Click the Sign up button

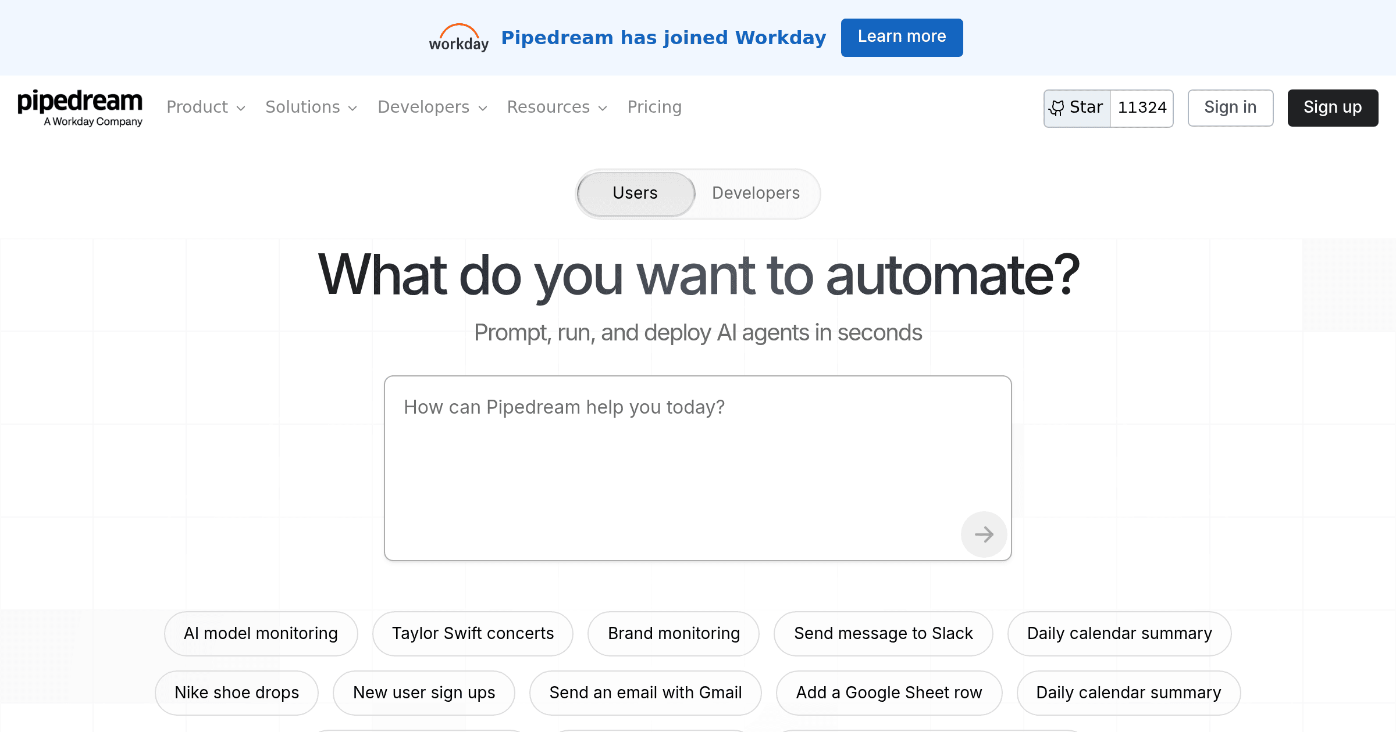pos(1333,108)
